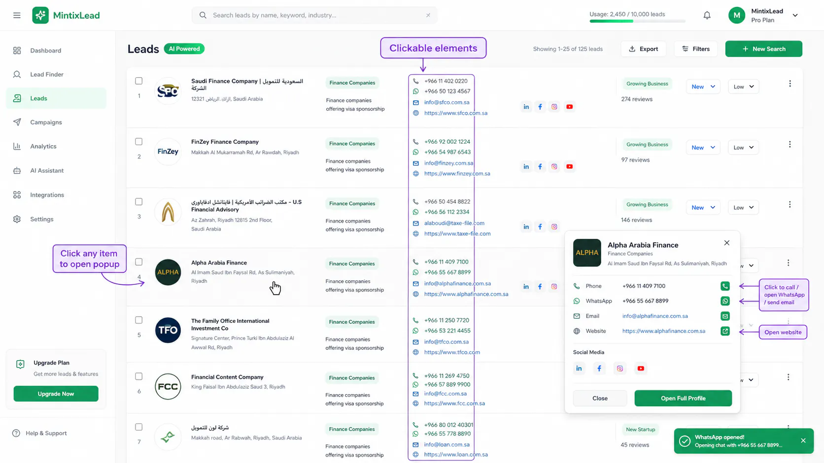
Task: Open Settings in sidebar
Action: [x=56, y=219]
